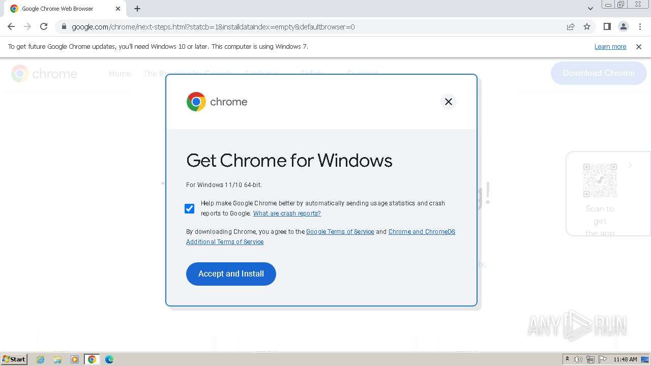Viewport: 651px width, 366px height.
Task: Dismiss the Windows 7 update infobar
Action: (x=639, y=47)
